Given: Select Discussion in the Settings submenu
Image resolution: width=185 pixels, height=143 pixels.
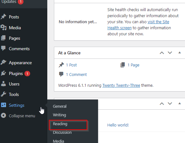Looking at the screenshot, I should tap(62, 133).
